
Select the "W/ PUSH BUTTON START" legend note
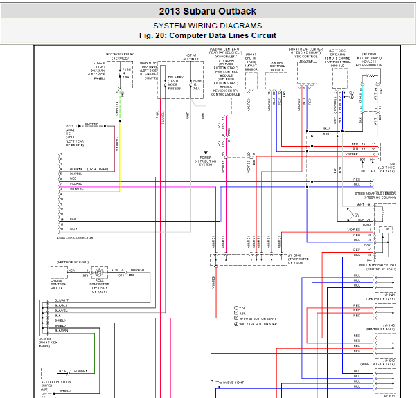(258, 318)
